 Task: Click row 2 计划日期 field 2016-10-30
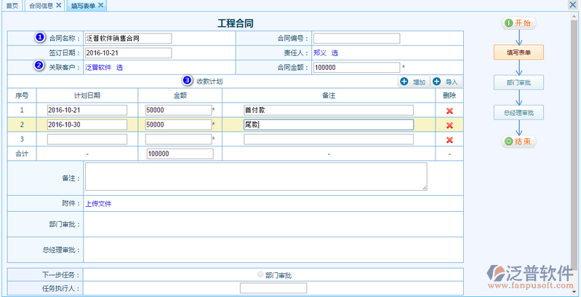87,124
